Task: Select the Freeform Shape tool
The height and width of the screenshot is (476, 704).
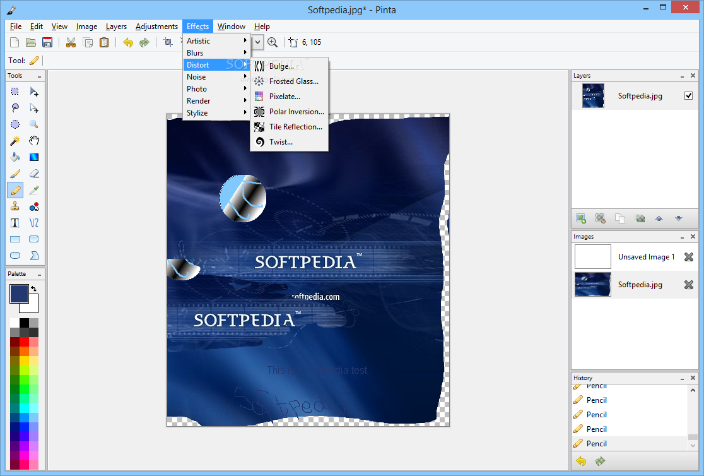Action: pyautogui.click(x=33, y=256)
